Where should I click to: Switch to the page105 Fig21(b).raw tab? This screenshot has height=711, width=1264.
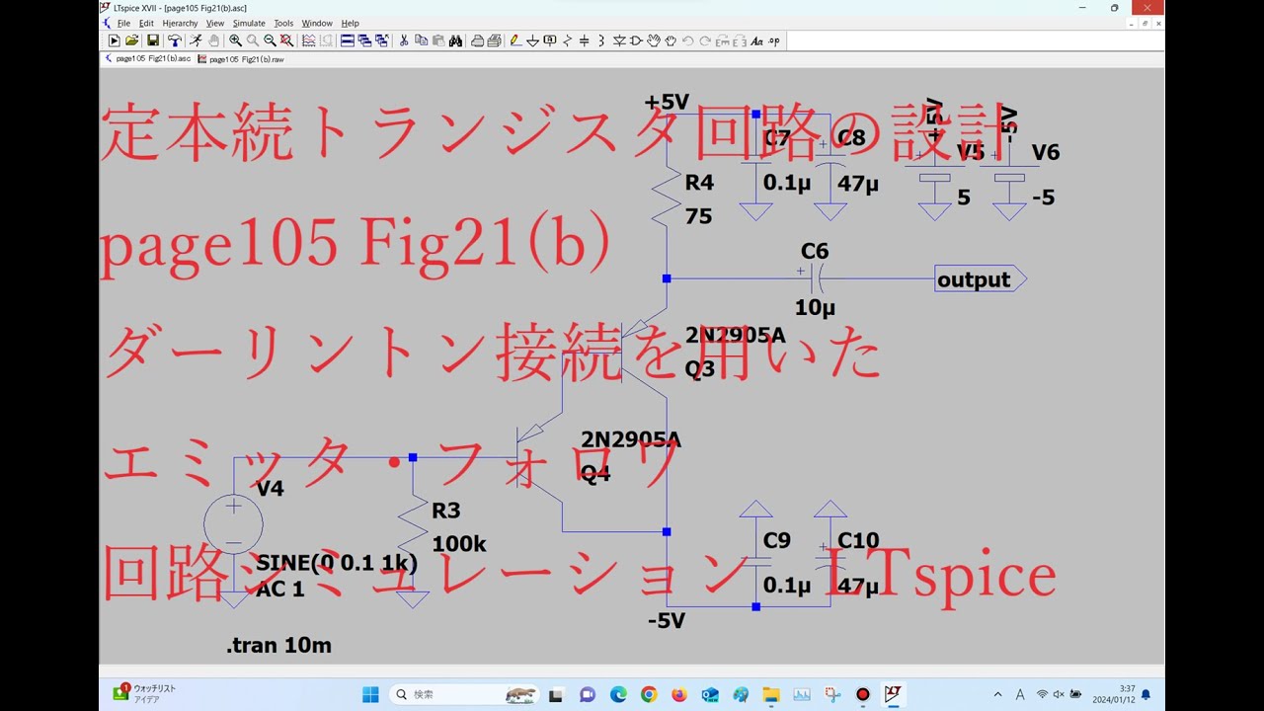click(x=241, y=59)
